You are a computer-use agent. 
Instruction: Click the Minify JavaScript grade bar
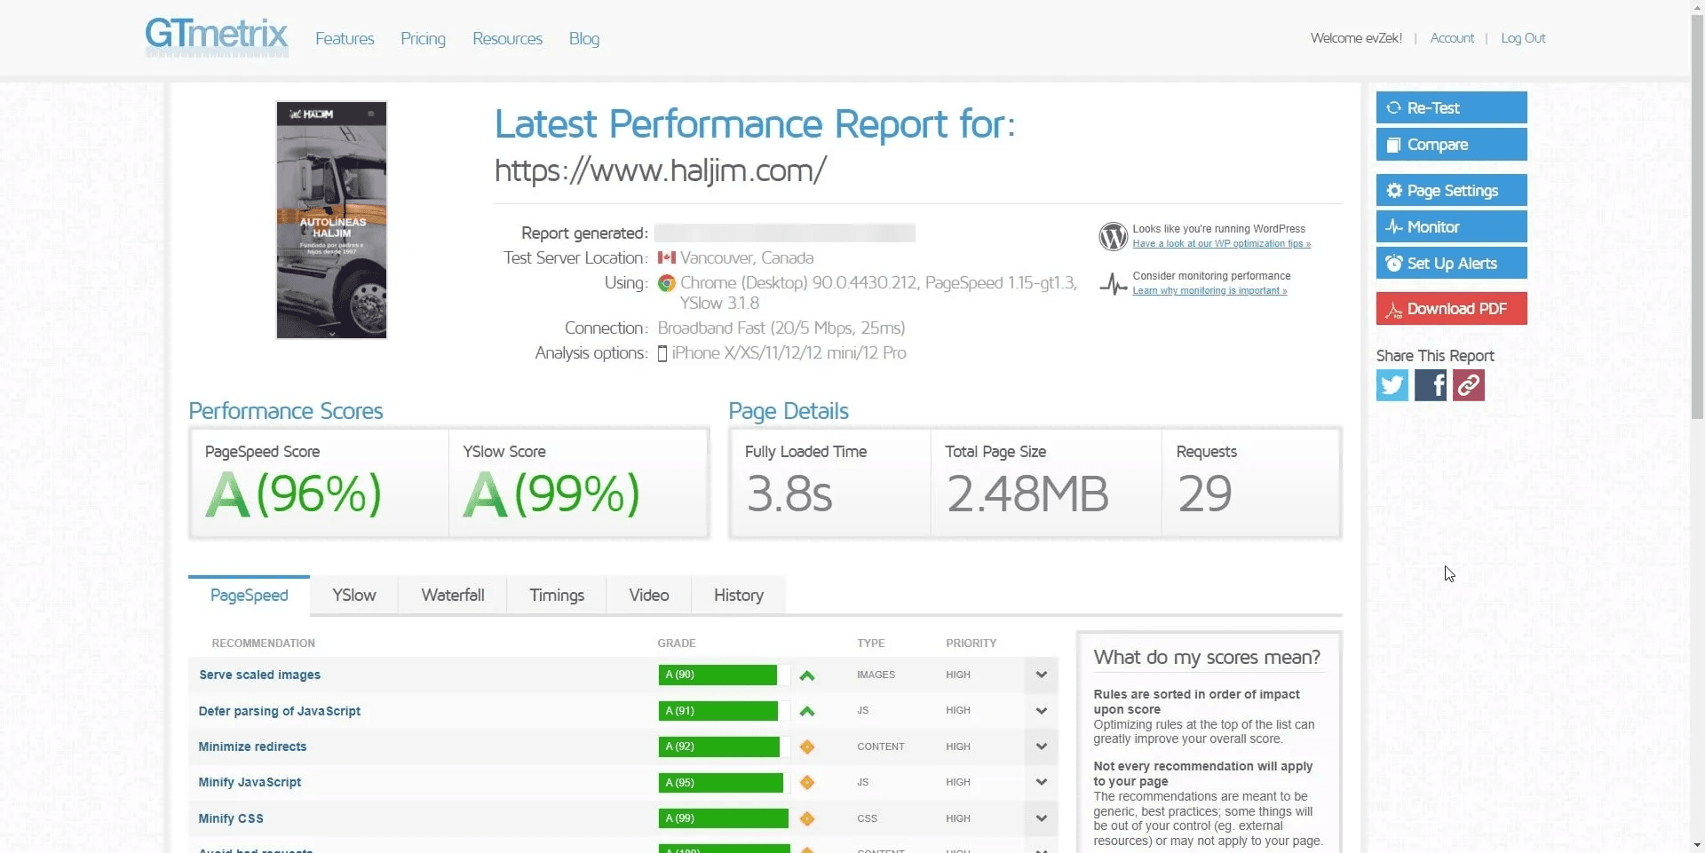(x=720, y=783)
